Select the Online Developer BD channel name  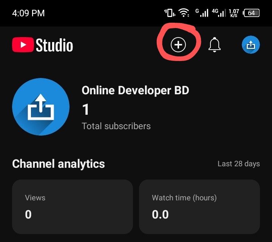point(135,91)
